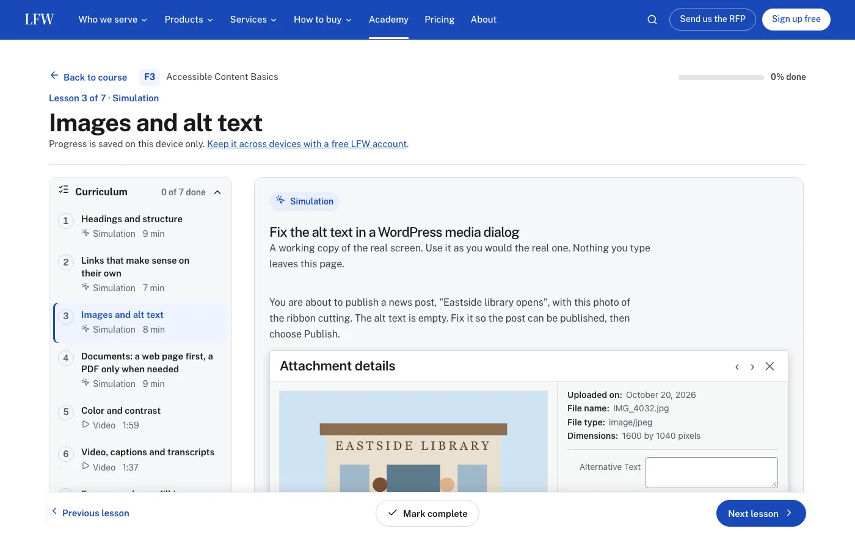
Task: Expand How to buy menu
Action: pyautogui.click(x=322, y=20)
